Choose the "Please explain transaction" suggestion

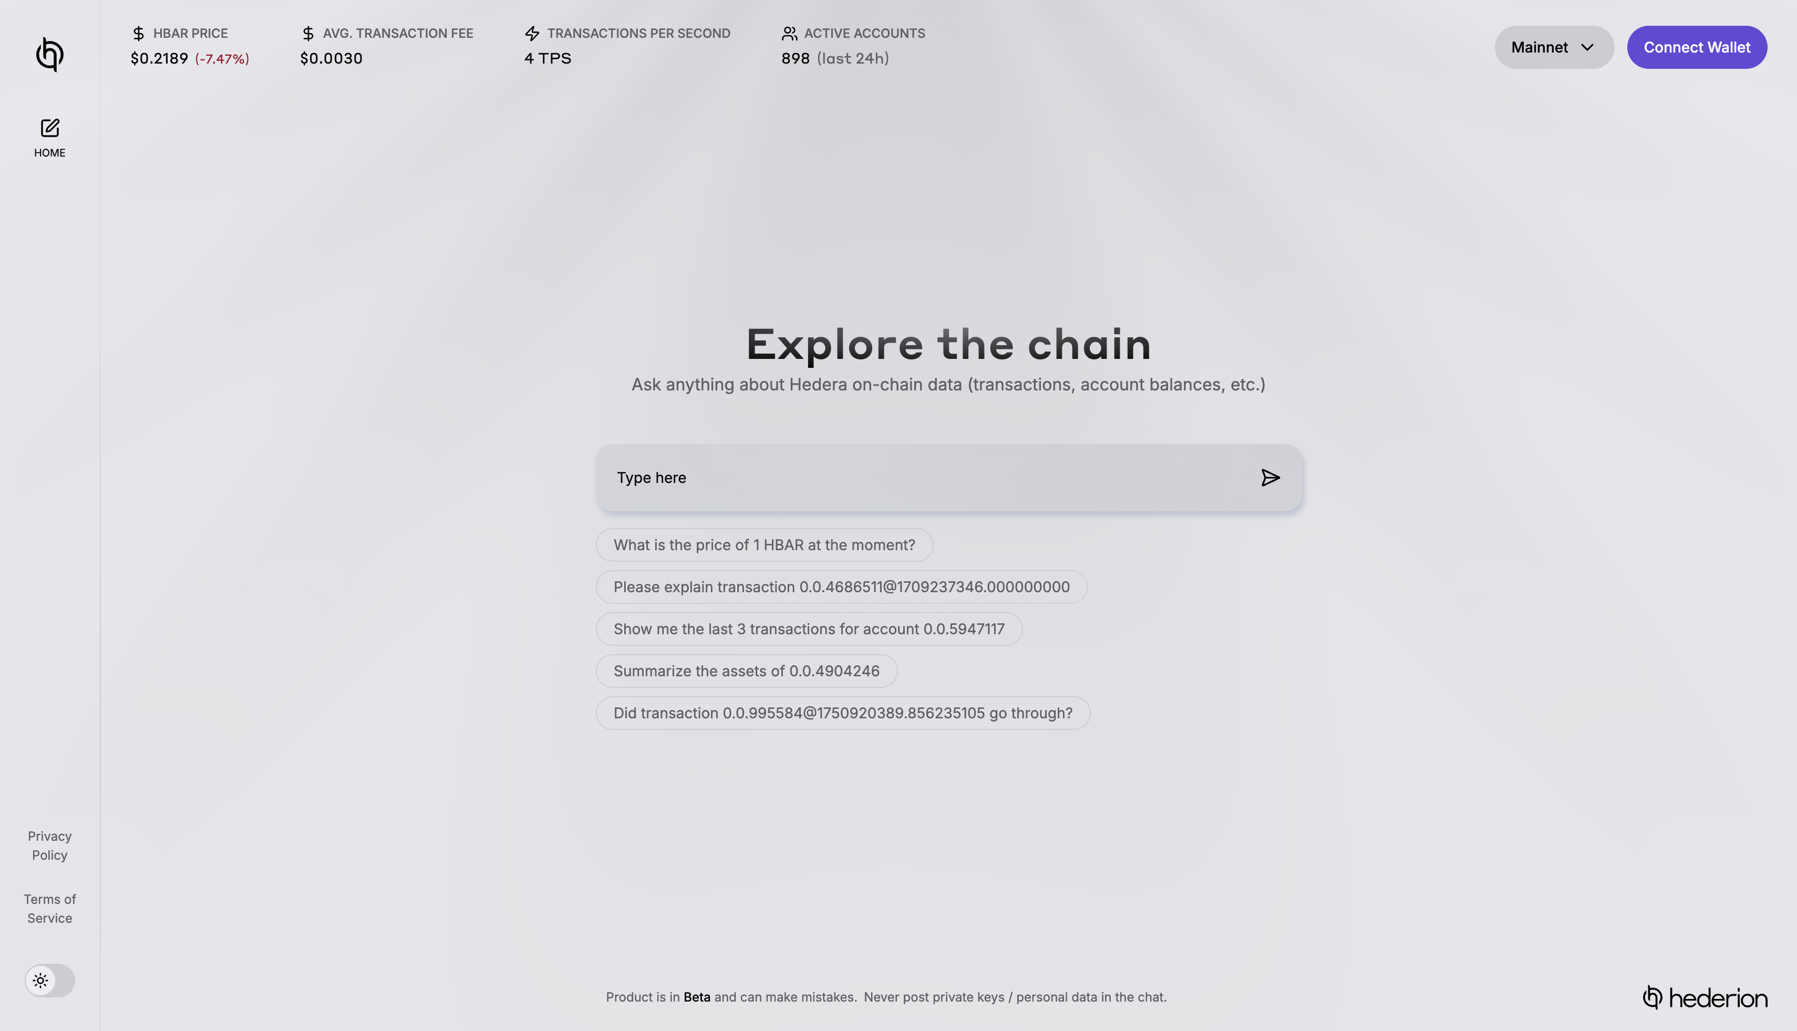click(x=841, y=587)
